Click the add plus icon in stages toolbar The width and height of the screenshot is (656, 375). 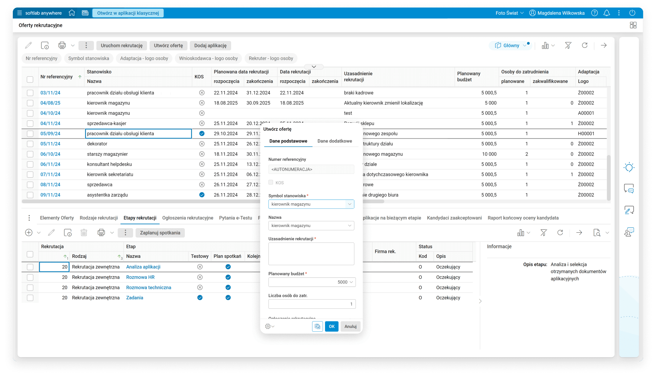[29, 233]
